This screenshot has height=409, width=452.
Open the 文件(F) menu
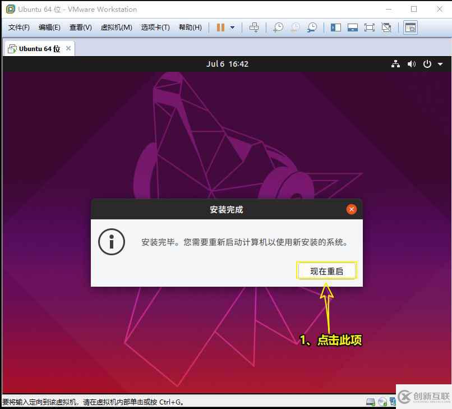[x=19, y=27]
